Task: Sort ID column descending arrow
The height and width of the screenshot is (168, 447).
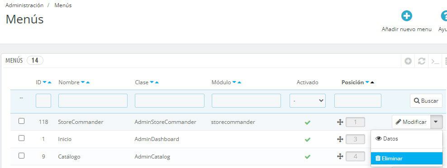Action: click(x=44, y=82)
